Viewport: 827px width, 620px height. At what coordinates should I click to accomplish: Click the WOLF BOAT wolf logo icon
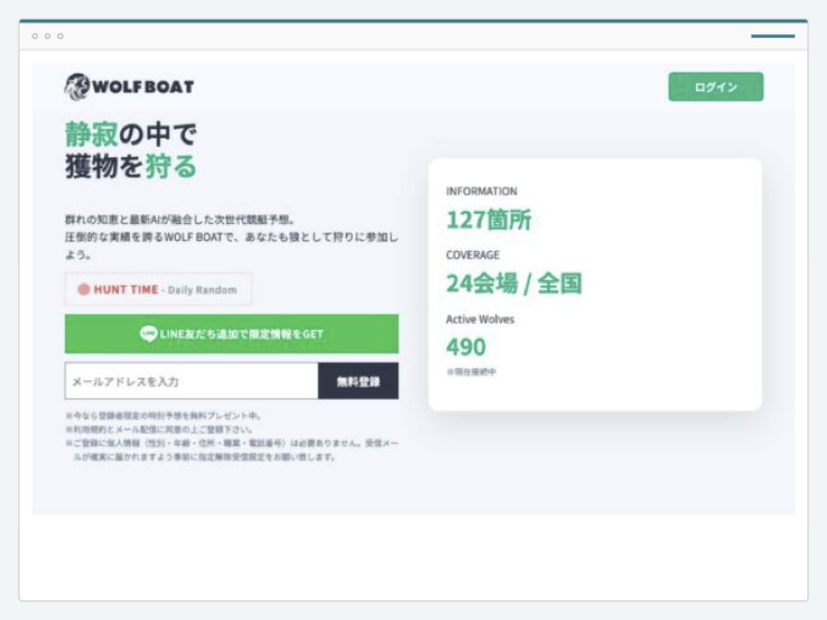point(77,86)
